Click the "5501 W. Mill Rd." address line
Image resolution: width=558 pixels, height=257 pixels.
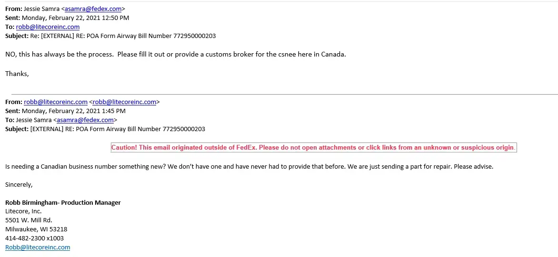point(29,220)
